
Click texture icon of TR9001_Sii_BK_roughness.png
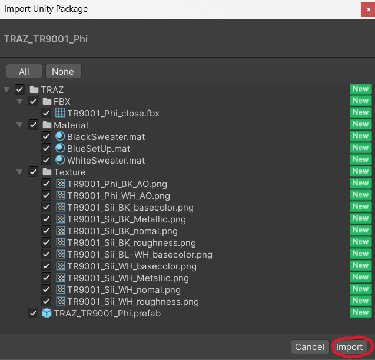61,242
